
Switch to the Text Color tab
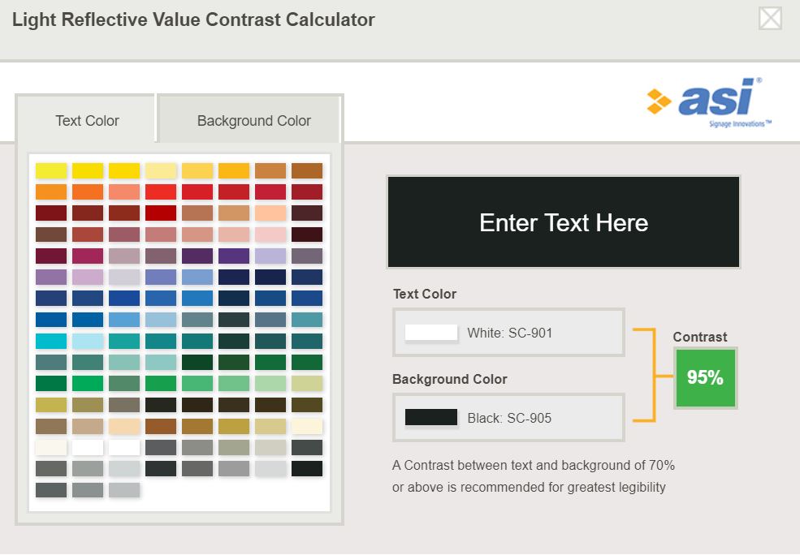click(x=87, y=120)
